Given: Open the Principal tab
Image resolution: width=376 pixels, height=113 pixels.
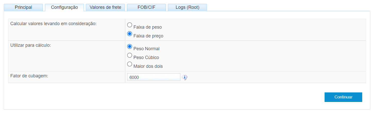Looking at the screenshot, I should 24,8.
